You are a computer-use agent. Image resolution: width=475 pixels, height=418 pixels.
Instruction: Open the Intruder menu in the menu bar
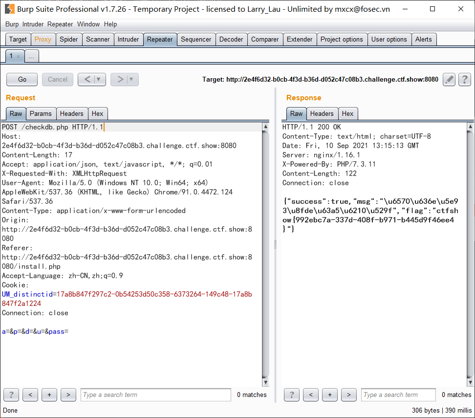tap(33, 24)
